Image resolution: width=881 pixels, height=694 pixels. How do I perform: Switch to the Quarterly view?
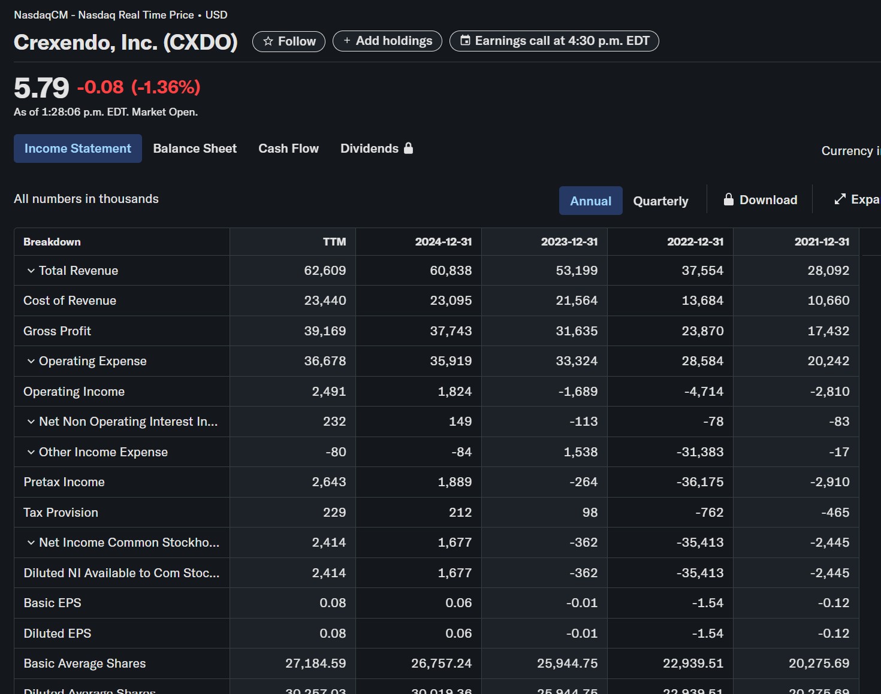tap(660, 201)
